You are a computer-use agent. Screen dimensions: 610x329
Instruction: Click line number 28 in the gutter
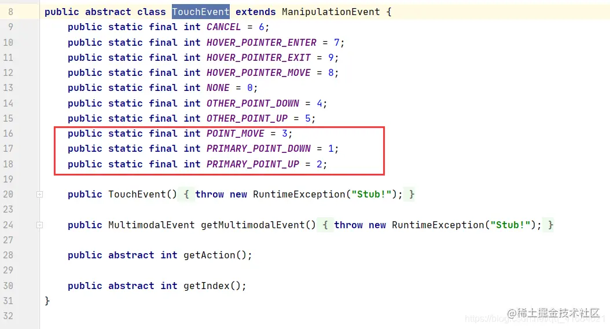pos(8,255)
